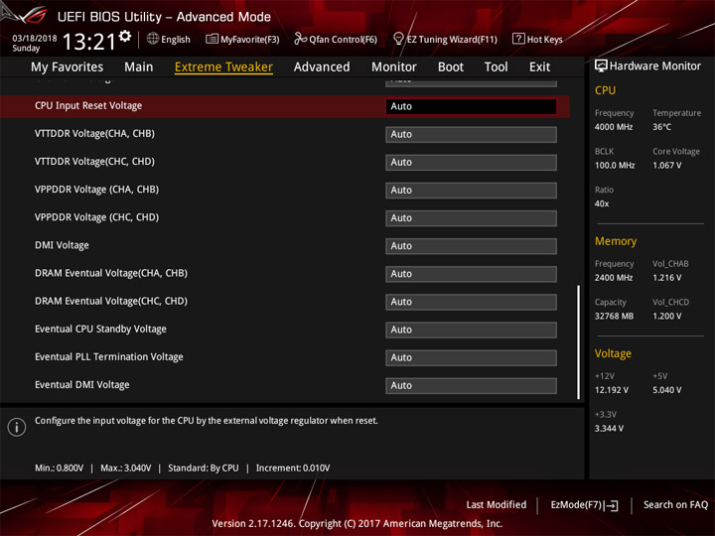Viewport: 715px width, 536px height.
Task: Select Eventual PLL Termination Voltage Auto field
Action: coord(471,357)
